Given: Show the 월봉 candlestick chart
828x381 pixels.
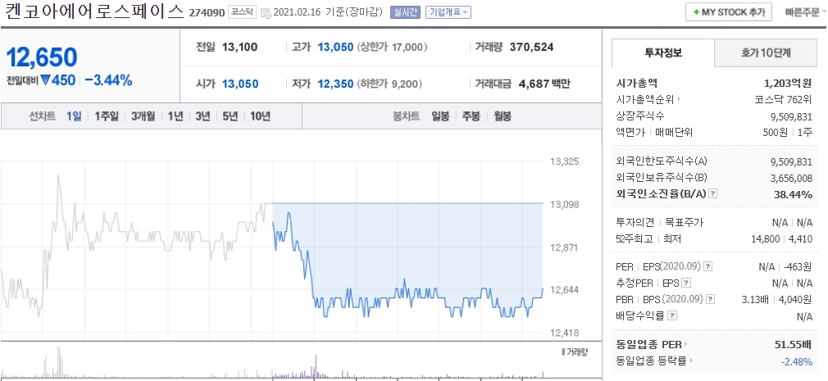Looking at the screenshot, I should coord(503,116).
